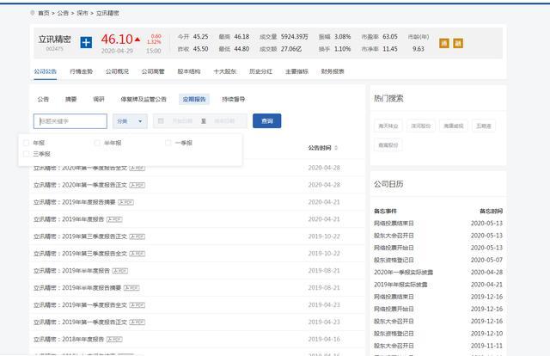Click the location pin icon before 首页
Viewport: 550px width, 356px height.
33,13
